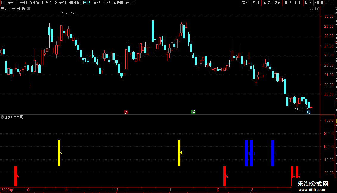Click the 30.00 price axis label
The image size is (337, 193).
(x=329, y=16)
